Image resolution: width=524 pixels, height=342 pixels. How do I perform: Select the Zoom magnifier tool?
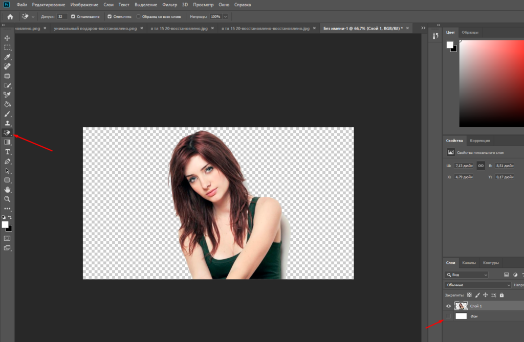pyautogui.click(x=7, y=199)
